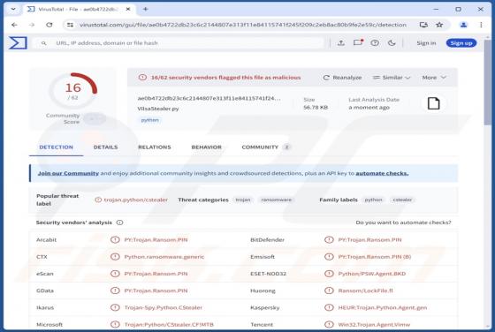Expand the Similar dropdown
Viewport: 495px width, 332px height.
[392, 78]
